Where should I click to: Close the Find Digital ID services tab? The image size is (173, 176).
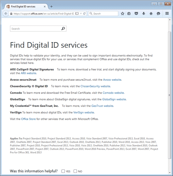[45, 7]
